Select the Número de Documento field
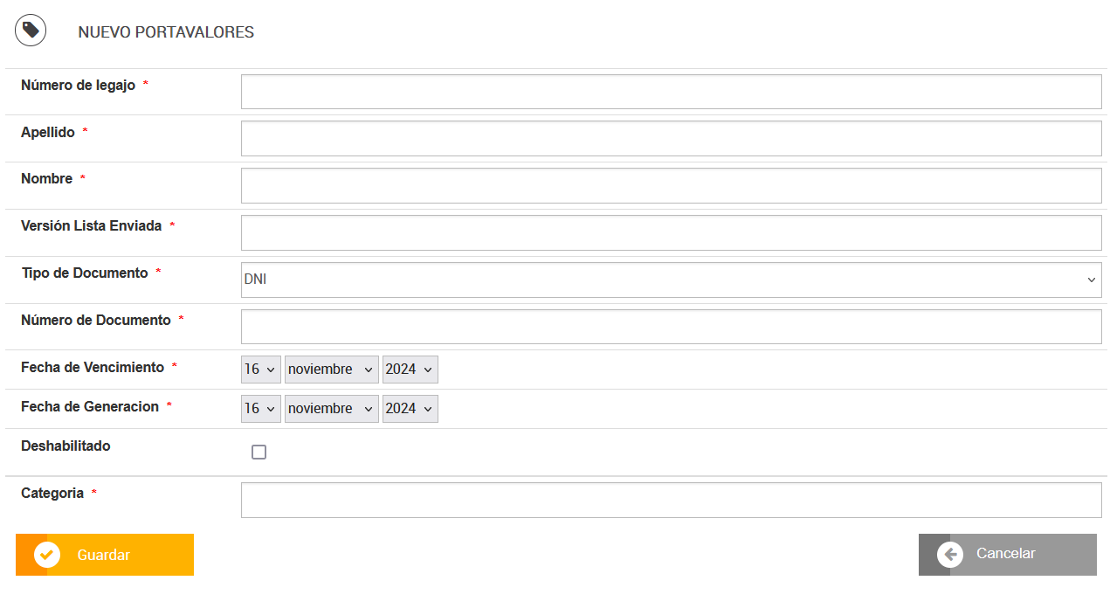 tap(671, 327)
